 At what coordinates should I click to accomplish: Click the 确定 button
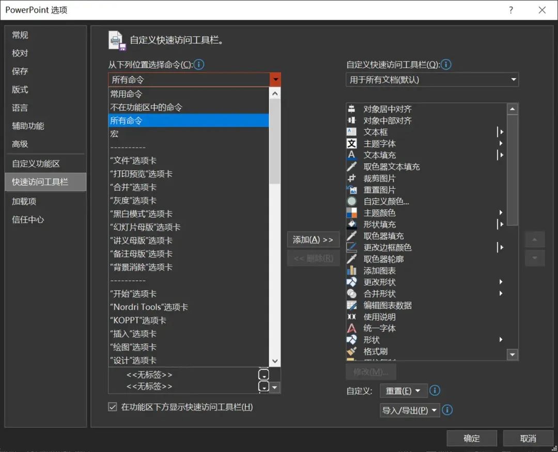click(472, 439)
